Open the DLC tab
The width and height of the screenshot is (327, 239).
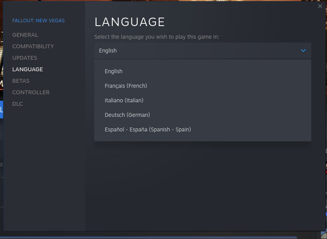pyautogui.click(x=18, y=103)
